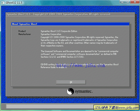The height and width of the screenshot is (111, 140).
Task: Click the 'Symantec Corporation' manufacturer value
Action: point(51,34)
